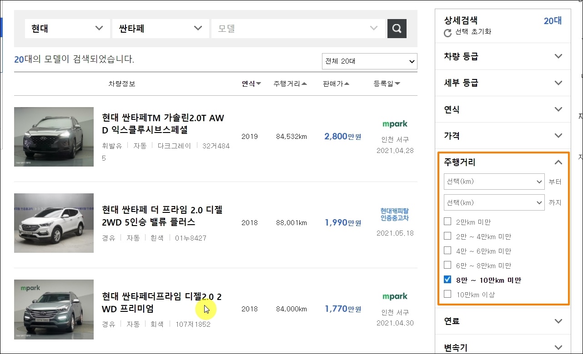The image size is (583, 354).
Task: Sort list by 연식 column
Action: coord(251,84)
